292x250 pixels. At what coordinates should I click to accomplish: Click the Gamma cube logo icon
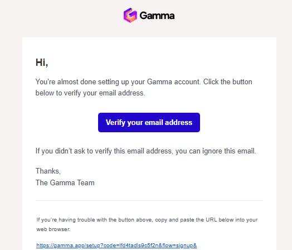[x=130, y=15]
